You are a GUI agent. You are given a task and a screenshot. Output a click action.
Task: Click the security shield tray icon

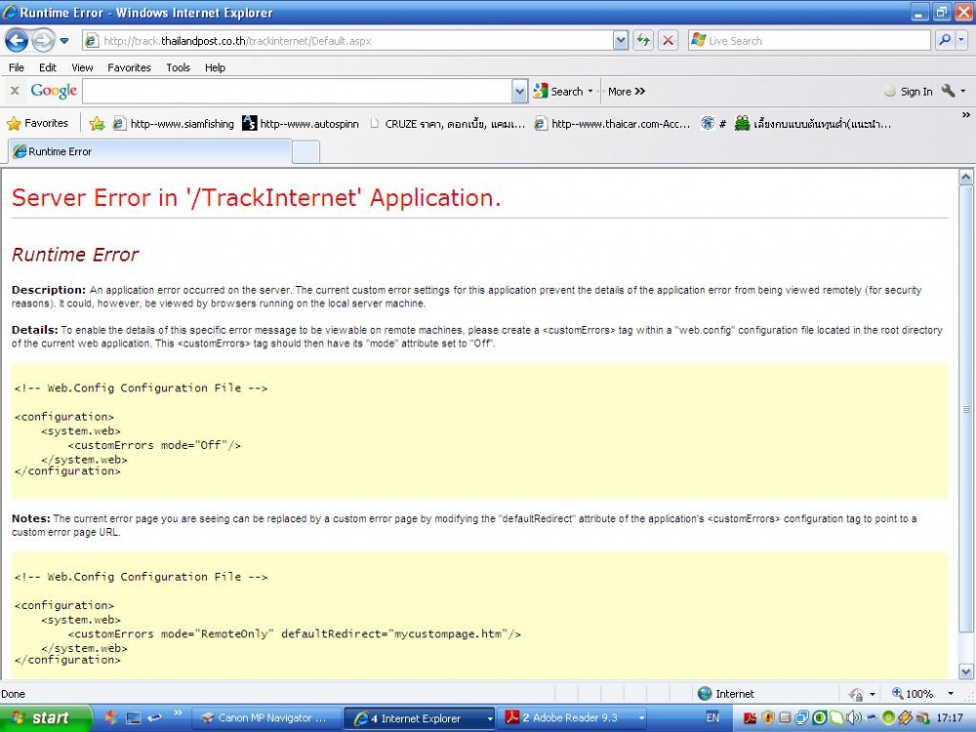click(x=767, y=718)
